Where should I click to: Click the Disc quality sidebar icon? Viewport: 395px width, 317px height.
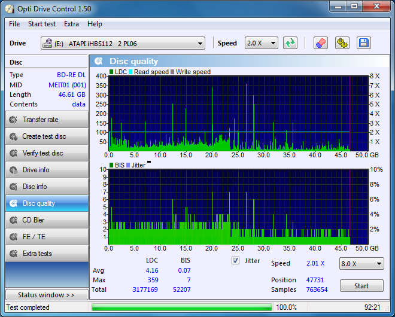13,203
